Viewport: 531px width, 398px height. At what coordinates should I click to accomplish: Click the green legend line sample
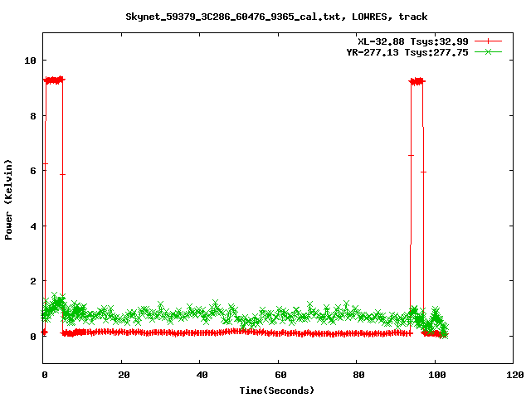pos(488,51)
